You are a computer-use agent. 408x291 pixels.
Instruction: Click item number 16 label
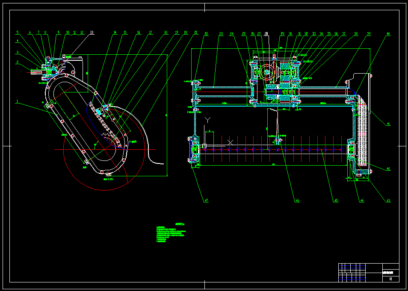(139, 33)
